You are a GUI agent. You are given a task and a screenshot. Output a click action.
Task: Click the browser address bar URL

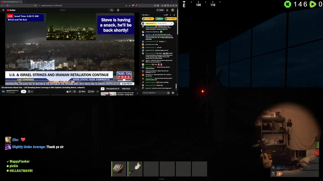[51, 6]
